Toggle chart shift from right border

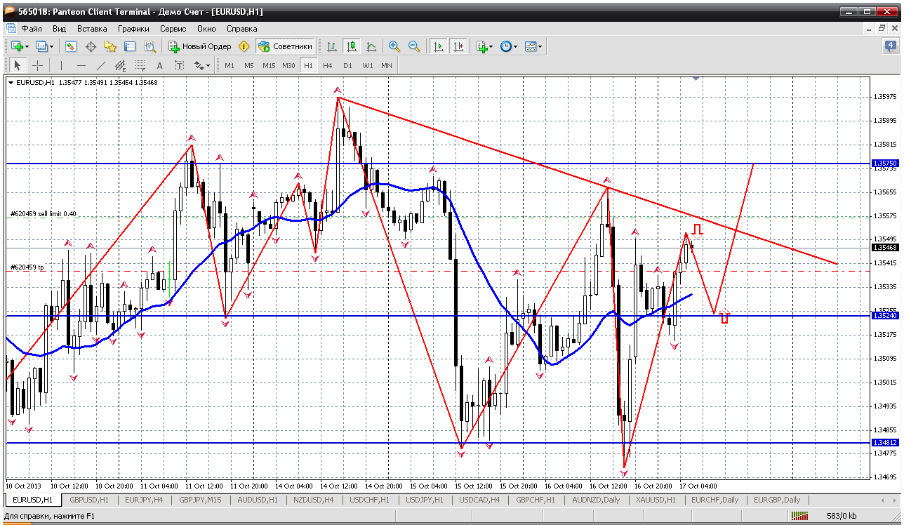pyautogui.click(x=458, y=46)
